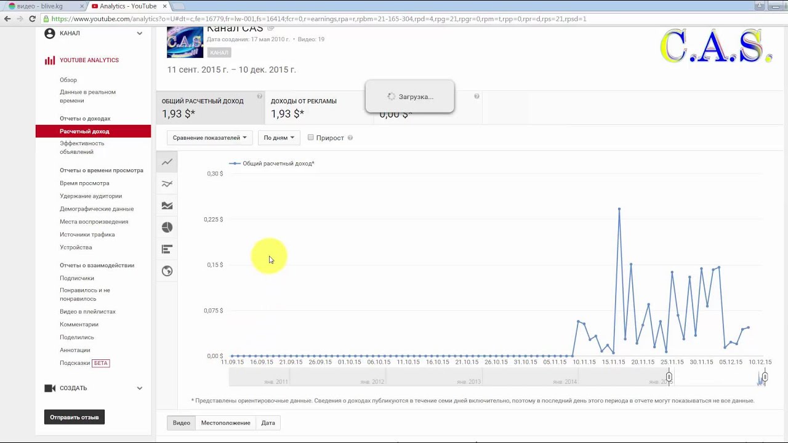788x443 pixels.
Task: Open the Источники трафика report
Action: coord(87,235)
